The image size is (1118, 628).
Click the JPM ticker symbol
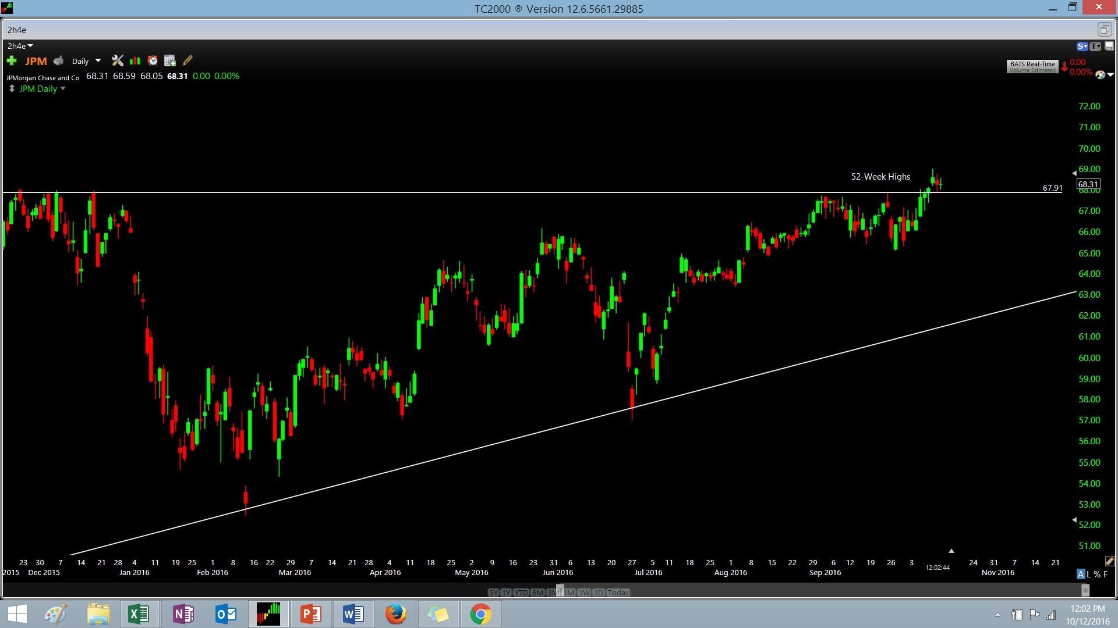click(x=36, y=61)
